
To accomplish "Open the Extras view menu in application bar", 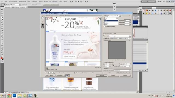I will (x=72, y=2).
